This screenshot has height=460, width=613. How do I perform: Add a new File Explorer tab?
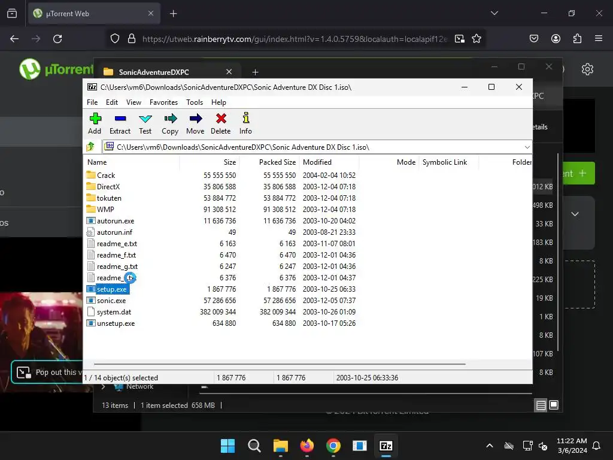(x=255, y=72)
